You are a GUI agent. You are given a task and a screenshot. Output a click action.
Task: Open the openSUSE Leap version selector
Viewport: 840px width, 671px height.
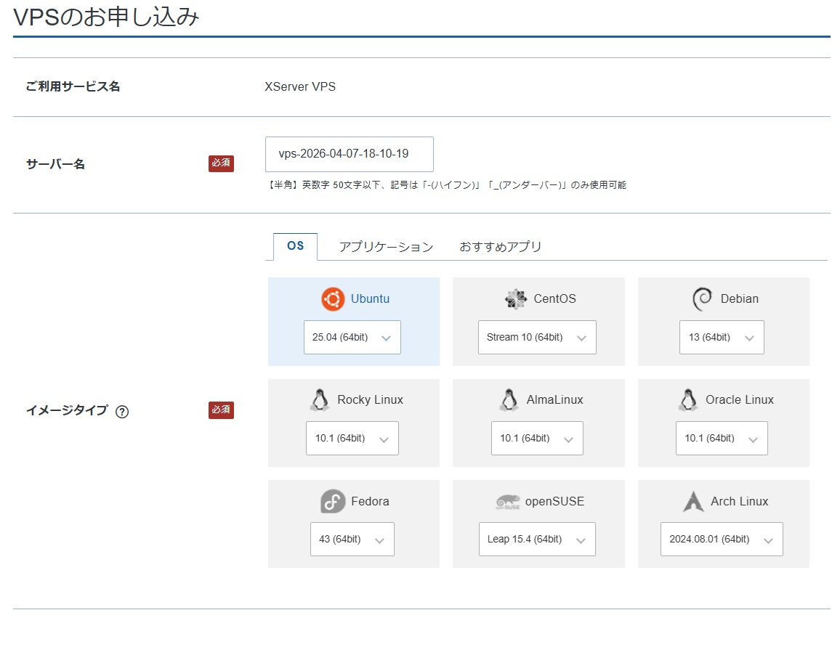click(536, 539)
